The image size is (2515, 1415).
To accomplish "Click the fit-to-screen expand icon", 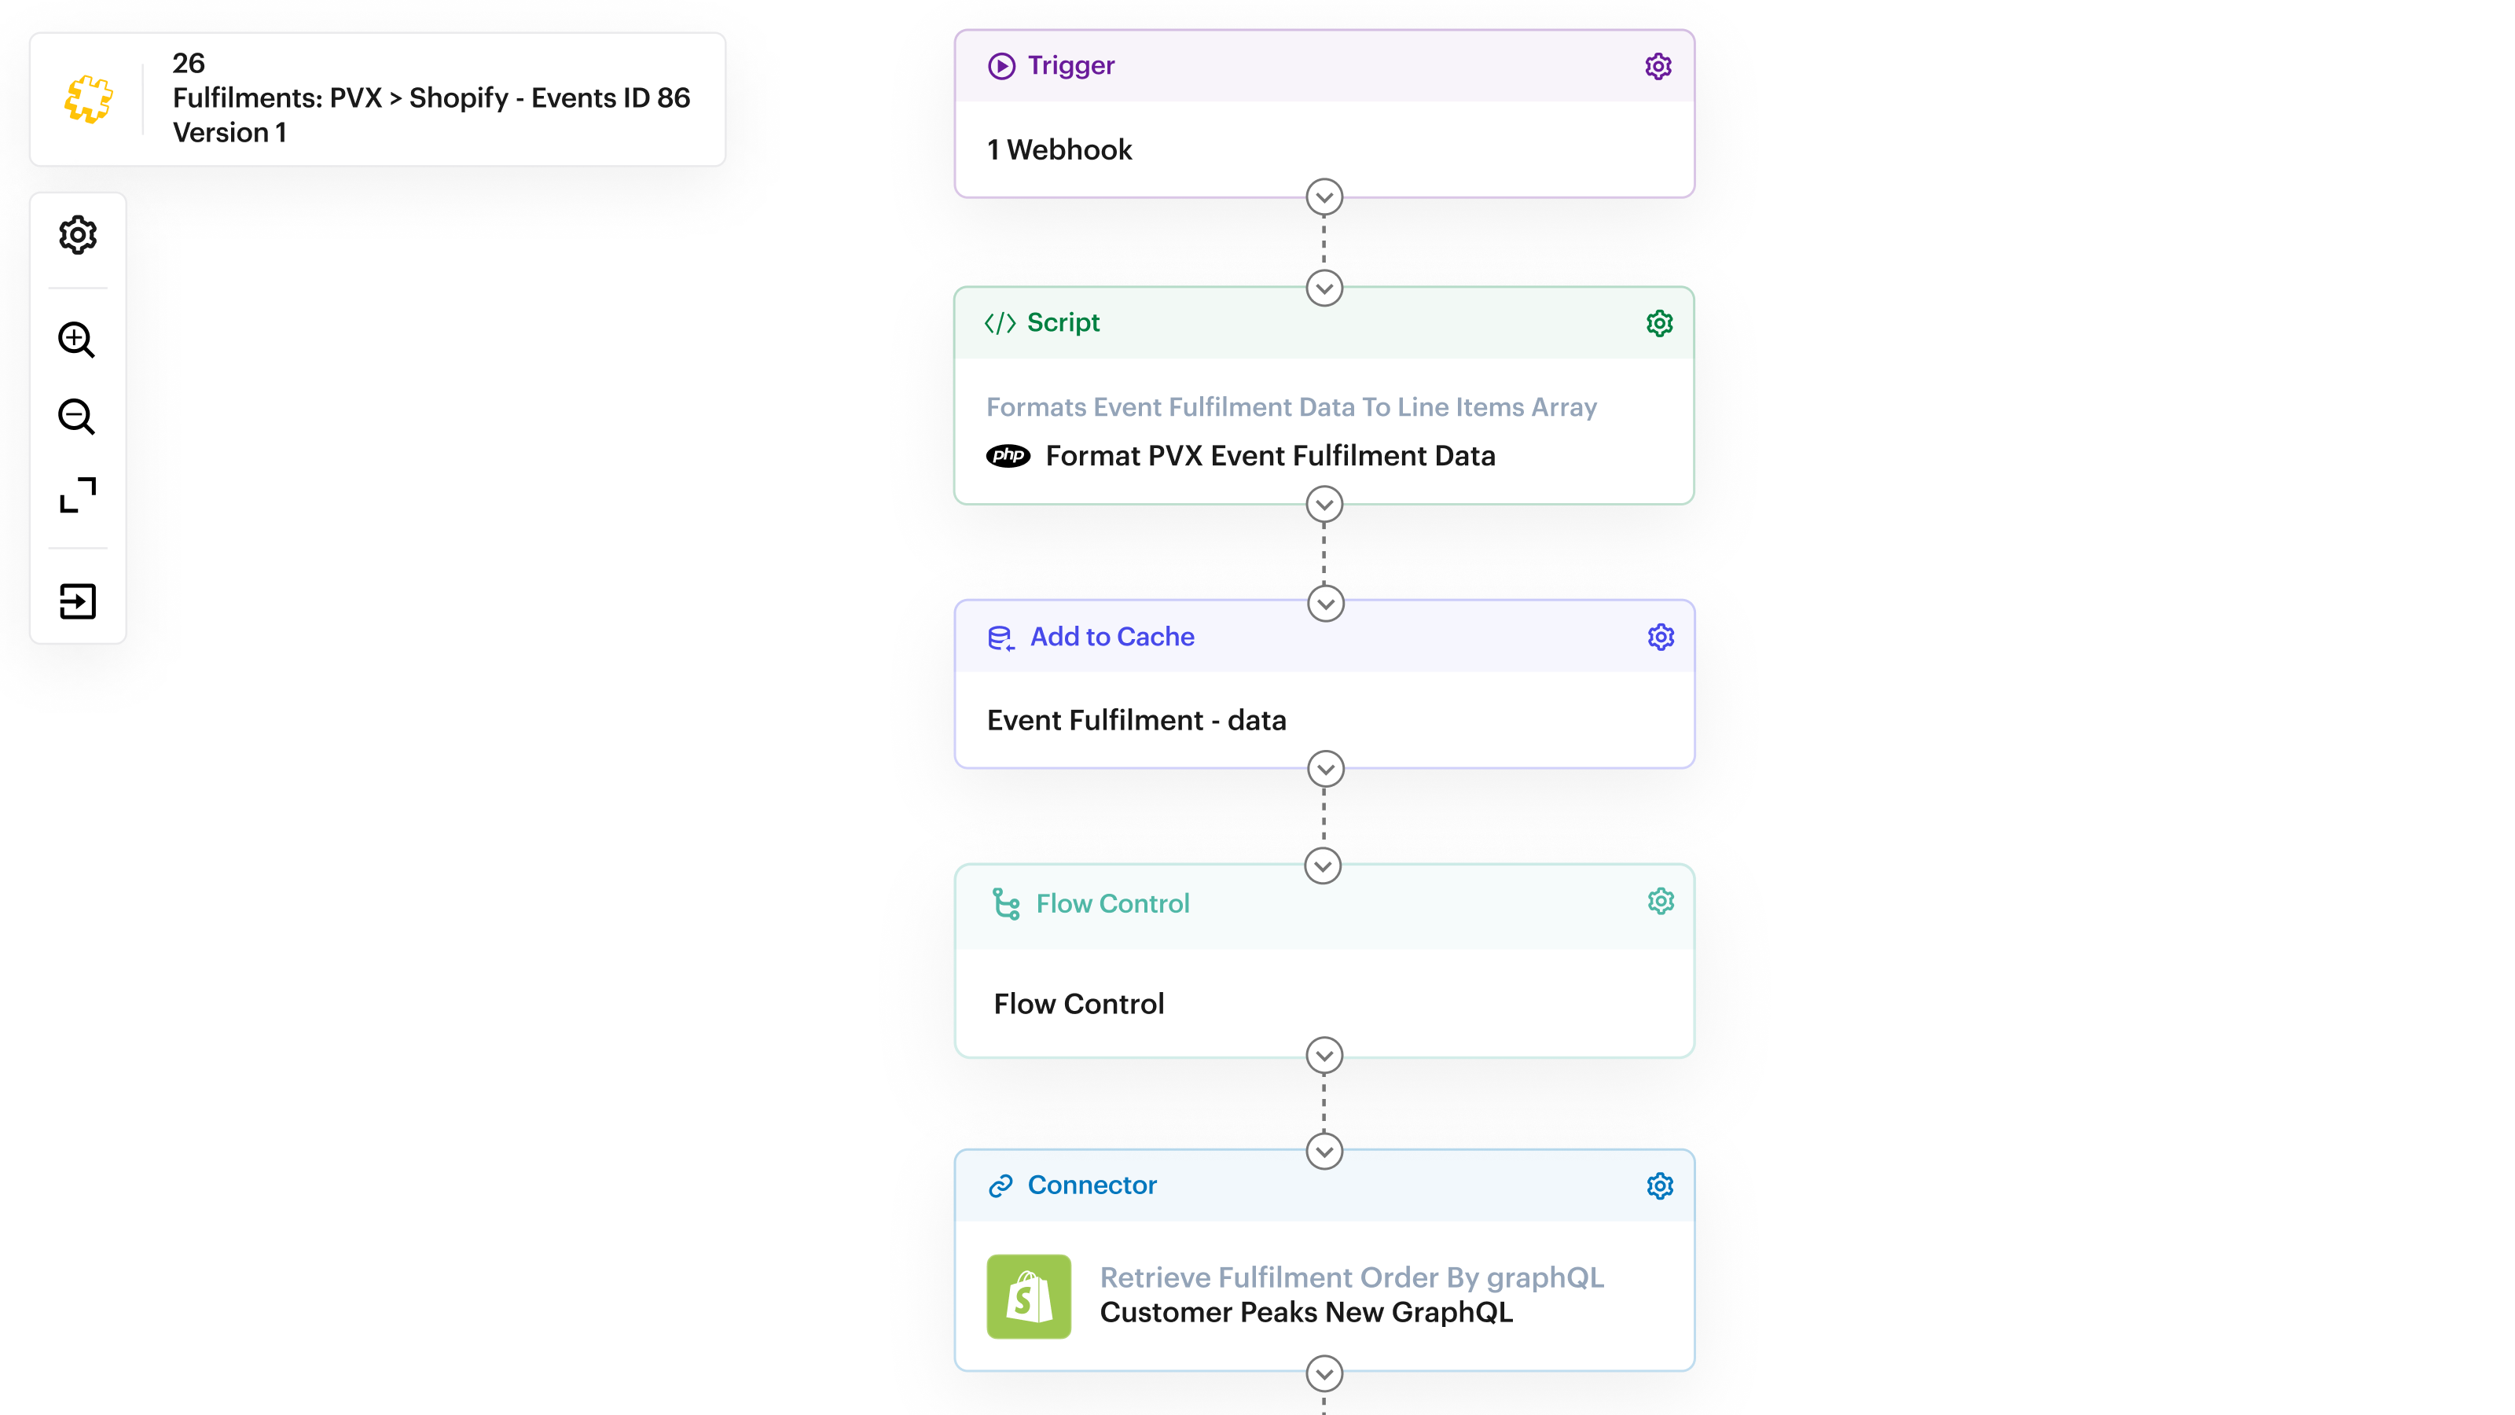I will tap(77, 495).
